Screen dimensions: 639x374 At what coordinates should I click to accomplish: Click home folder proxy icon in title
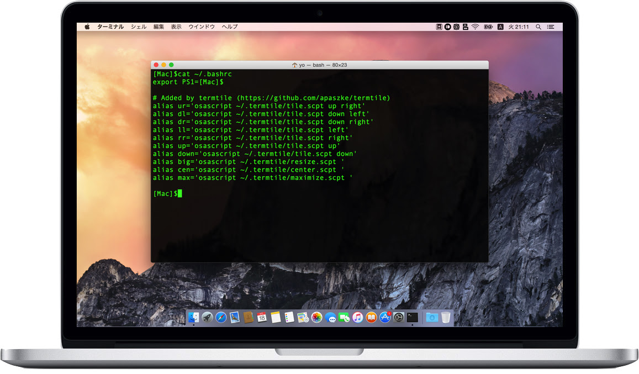pos(294,65)
